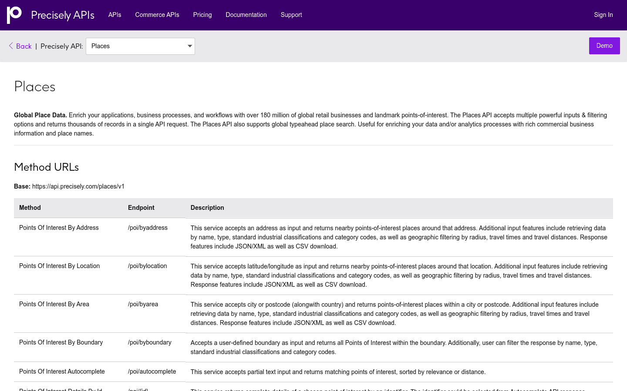Click the Method URLs heading

coord(46,167)
